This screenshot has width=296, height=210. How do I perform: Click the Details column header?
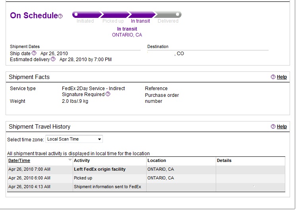click(x=224, y=161)
